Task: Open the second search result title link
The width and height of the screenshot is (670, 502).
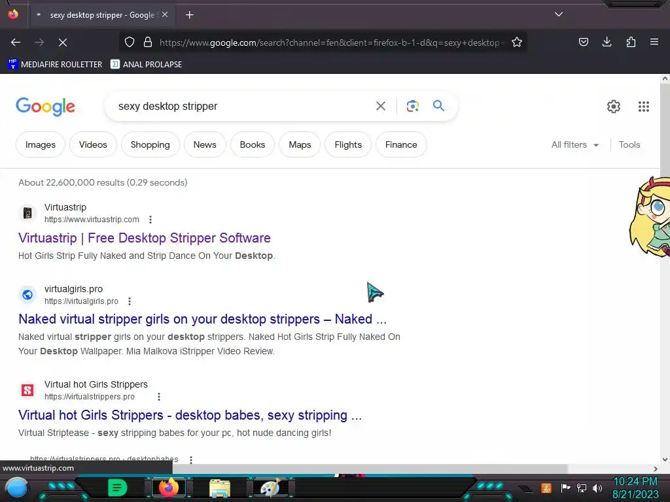Action: click(x=203, y=319)
